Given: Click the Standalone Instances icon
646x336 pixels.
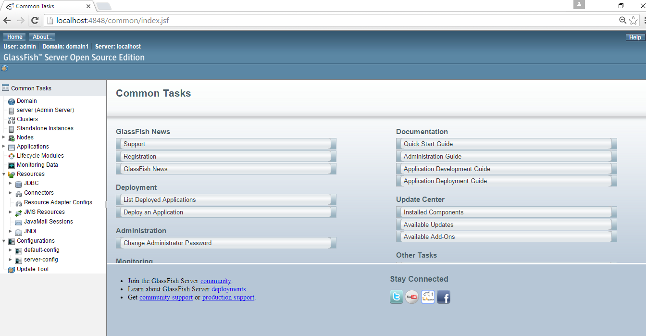Looking at the screenshot, I should [x=12, y=129].
